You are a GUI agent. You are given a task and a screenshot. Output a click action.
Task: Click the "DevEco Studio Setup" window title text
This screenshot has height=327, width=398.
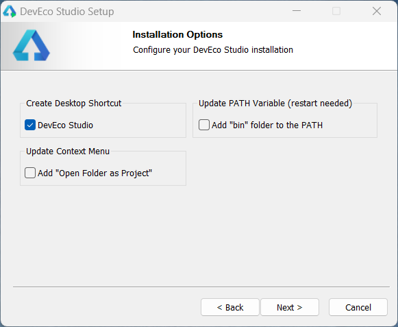[67, 12]
